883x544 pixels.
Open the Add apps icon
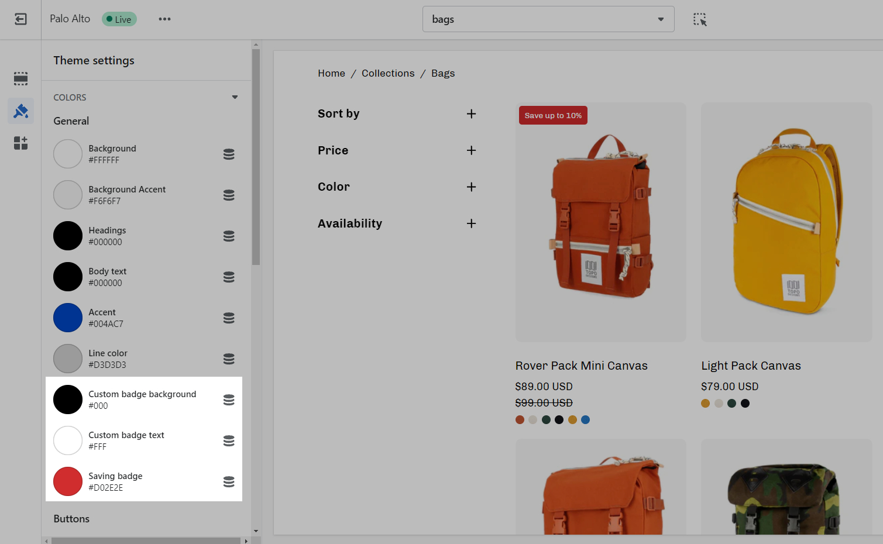(x=20, y=143)
